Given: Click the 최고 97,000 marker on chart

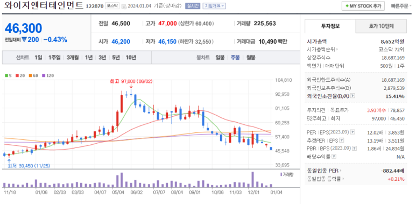Looking at the screenshot, I should pos(131,81).
